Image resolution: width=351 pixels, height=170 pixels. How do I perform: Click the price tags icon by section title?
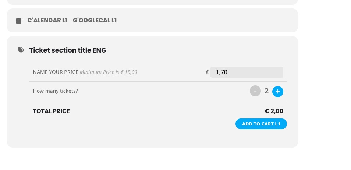(x=21, y=50)
